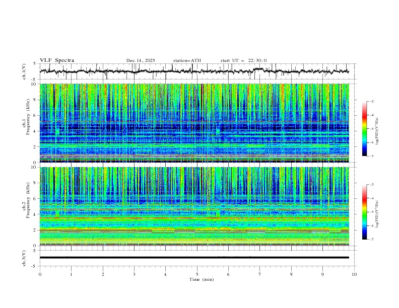Click the "-3" tick on ch.1 colorbar

tap(372, 101)
